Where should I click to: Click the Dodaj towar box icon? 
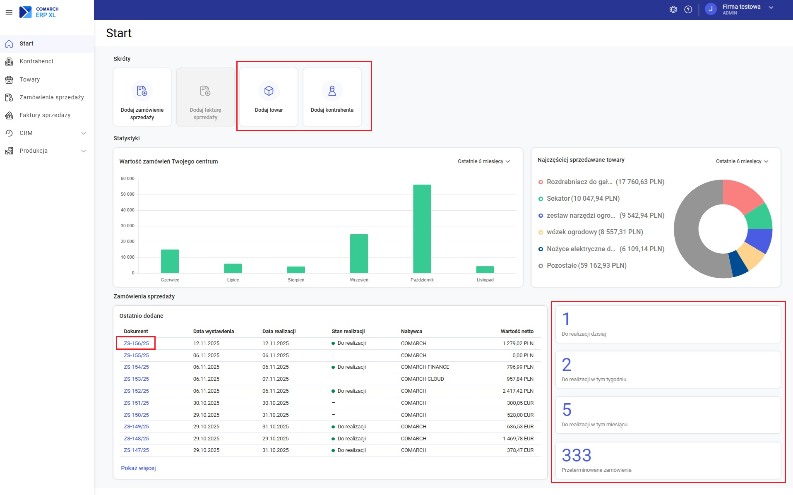[269, 91]
